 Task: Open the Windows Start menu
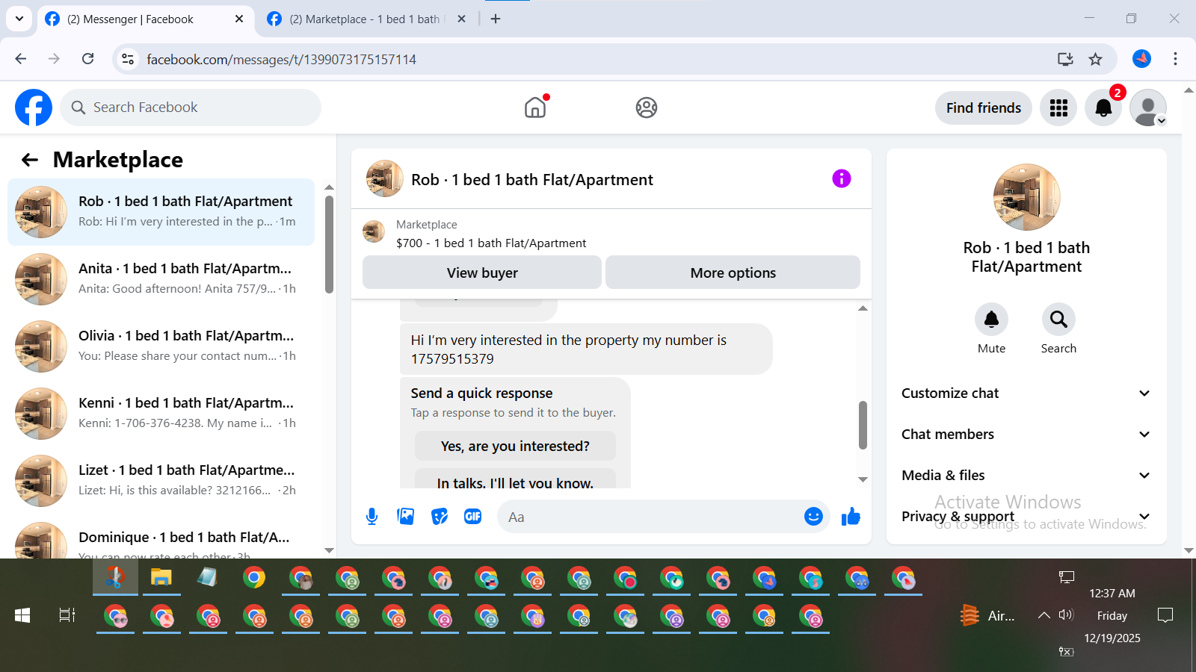click(x=22, y=615)
